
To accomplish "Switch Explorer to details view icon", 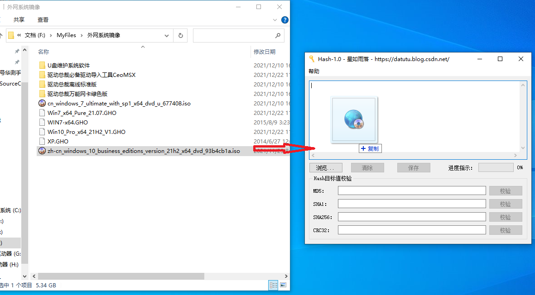I will point(274,285).
